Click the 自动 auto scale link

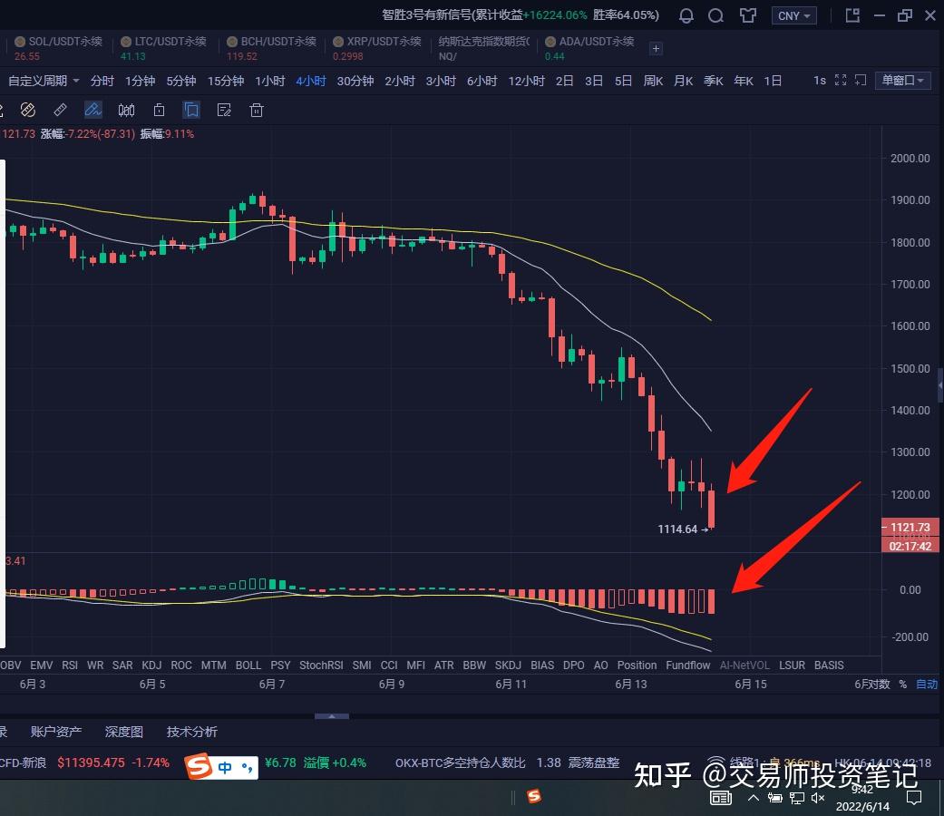tap(927, 685)
